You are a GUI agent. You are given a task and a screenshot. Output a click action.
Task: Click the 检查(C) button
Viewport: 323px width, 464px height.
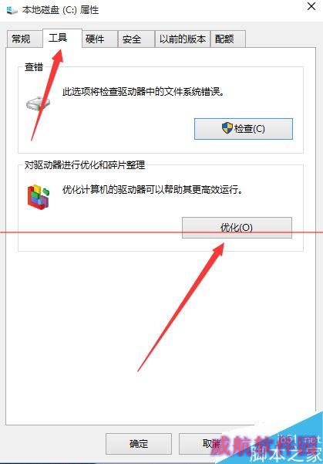244,129
